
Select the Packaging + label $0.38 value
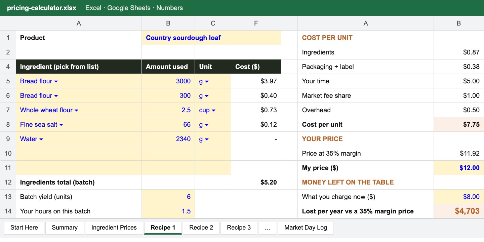(458, 67)
